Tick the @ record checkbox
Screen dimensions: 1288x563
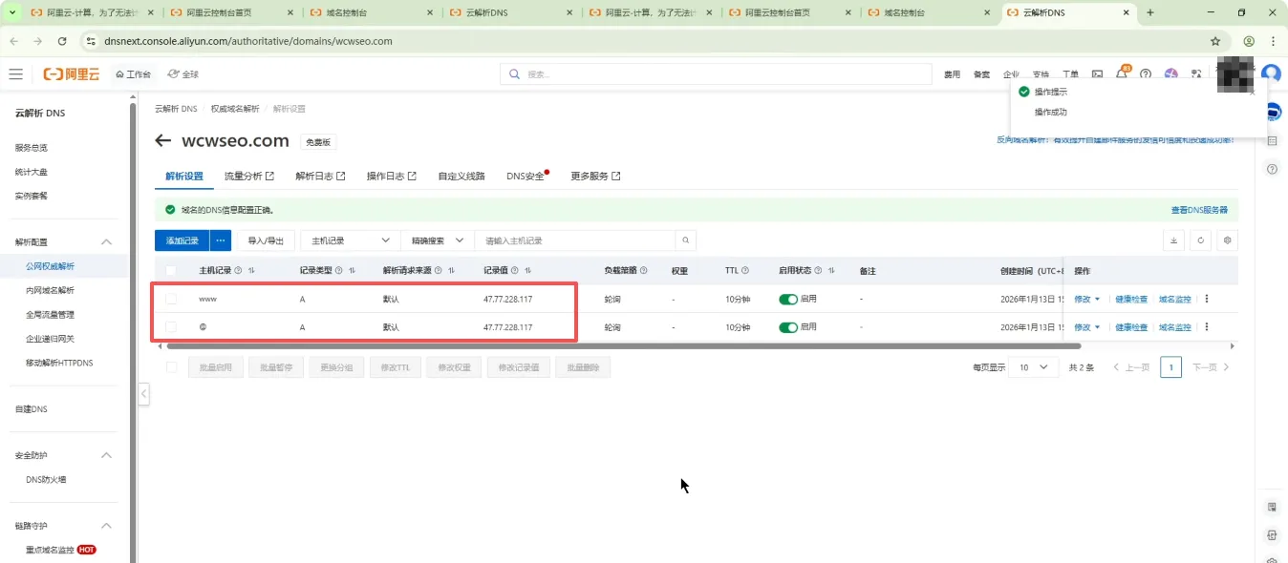click(171, 327)
